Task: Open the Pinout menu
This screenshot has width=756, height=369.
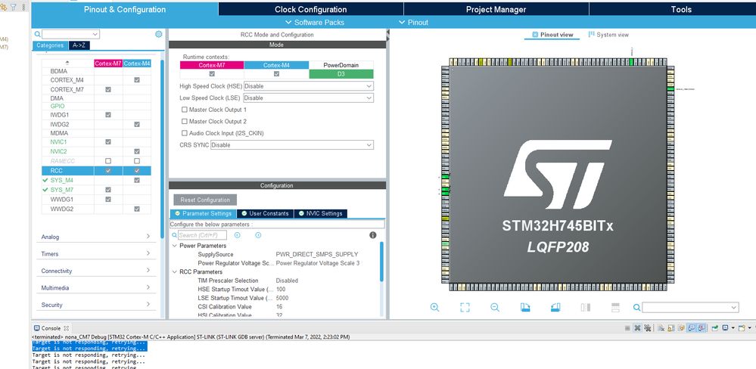Action: click(414, 22)
